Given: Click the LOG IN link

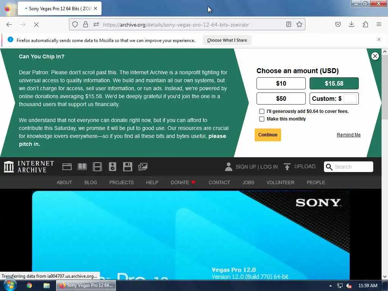Looking at the screenshot, I should click(269, 167).
